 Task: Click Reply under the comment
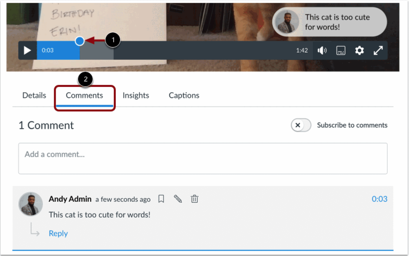[x=58, y=233]
